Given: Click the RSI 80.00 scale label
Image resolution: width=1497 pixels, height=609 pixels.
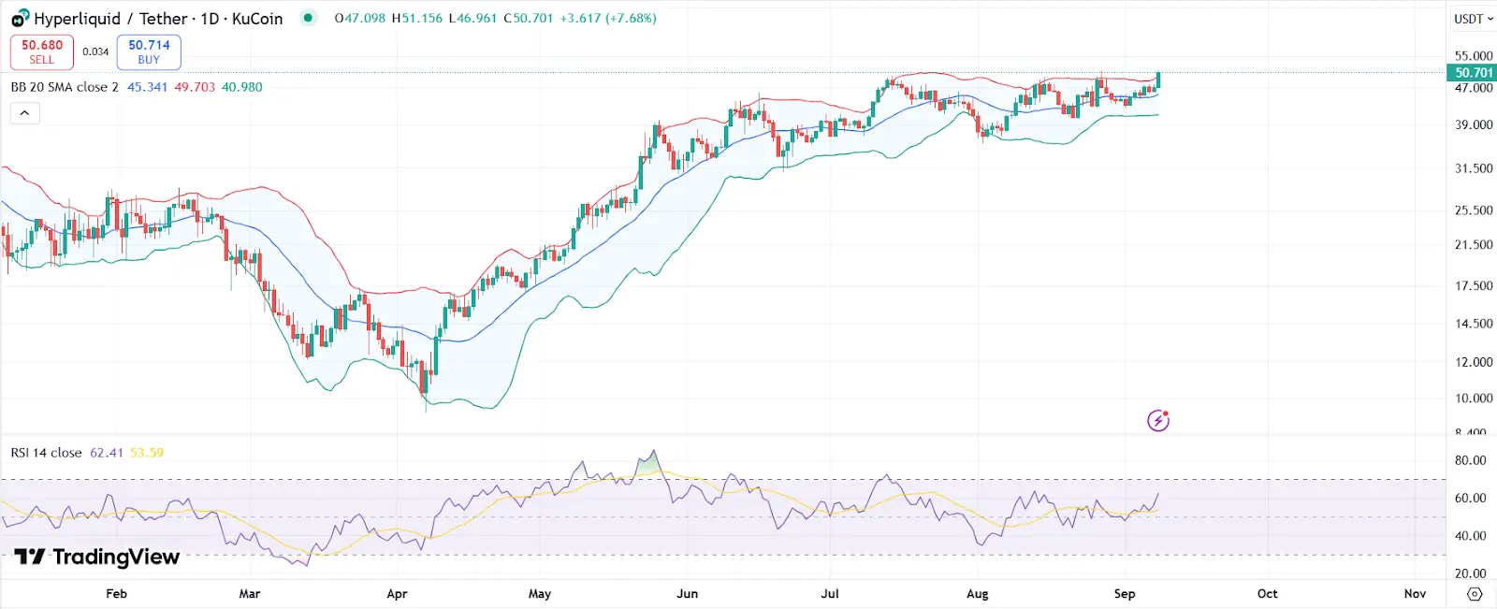Looking at the screenshot, I should pyautogui.click(x=1471, y=460).
